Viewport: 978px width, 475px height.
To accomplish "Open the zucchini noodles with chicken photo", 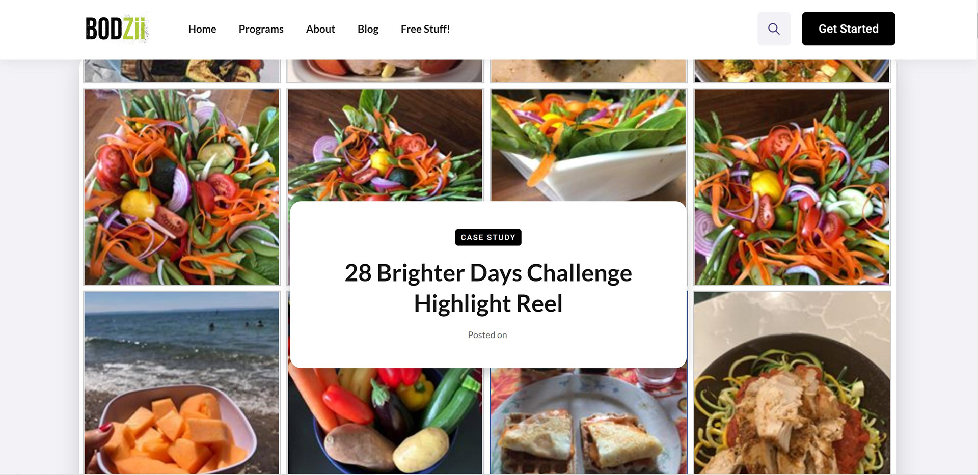I will click(x=792, y=382).
